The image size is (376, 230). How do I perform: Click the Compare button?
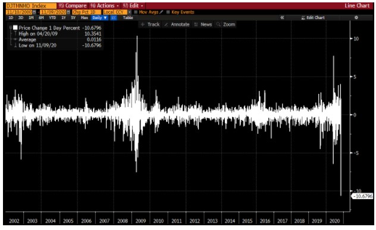73,6
